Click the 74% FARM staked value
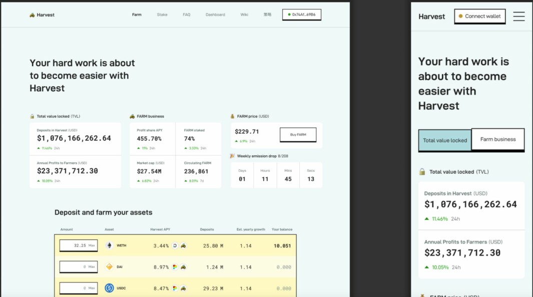Viewport: 533px width, 297px height. pos(189,139)
